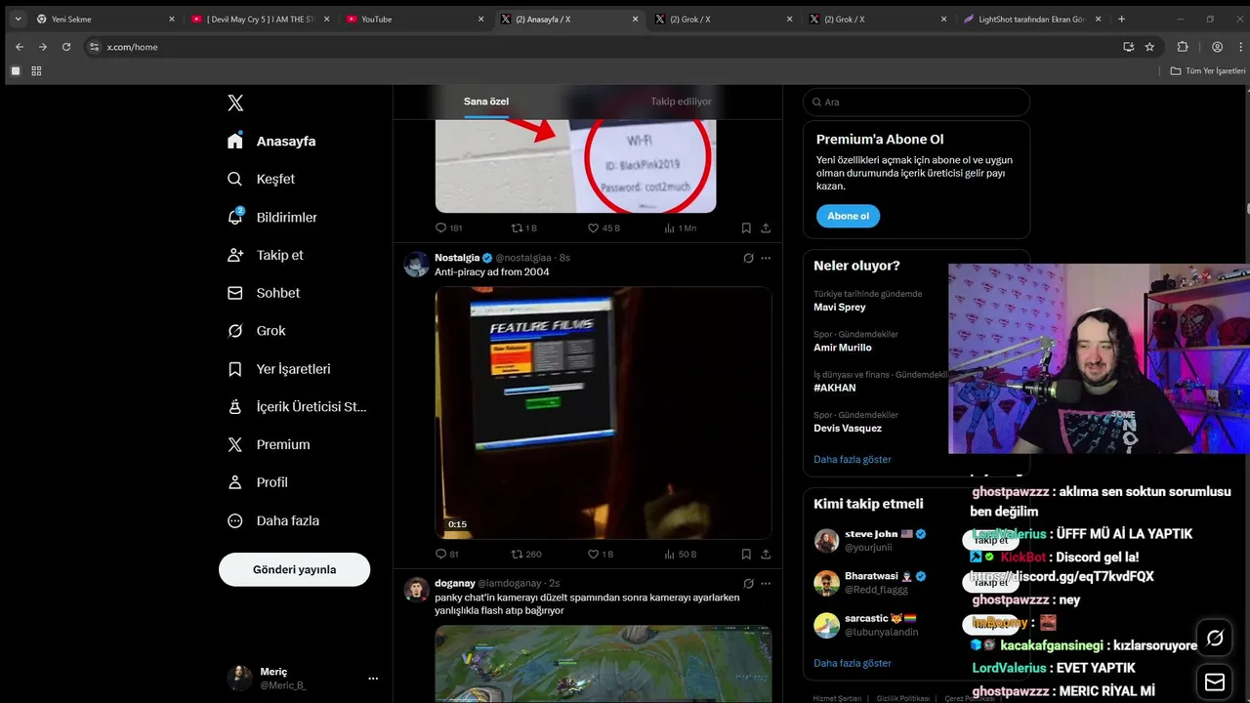The image size is (1250, 703).
Task: Switch to Takip ediliyor tab
Action: tap(681, 102)
